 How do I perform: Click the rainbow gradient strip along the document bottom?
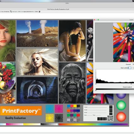93,125
